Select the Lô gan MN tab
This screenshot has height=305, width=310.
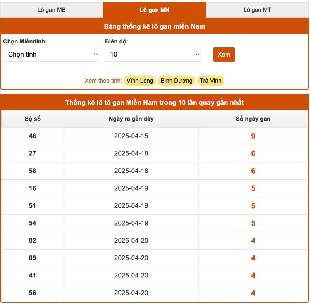[x=154, y=10]
